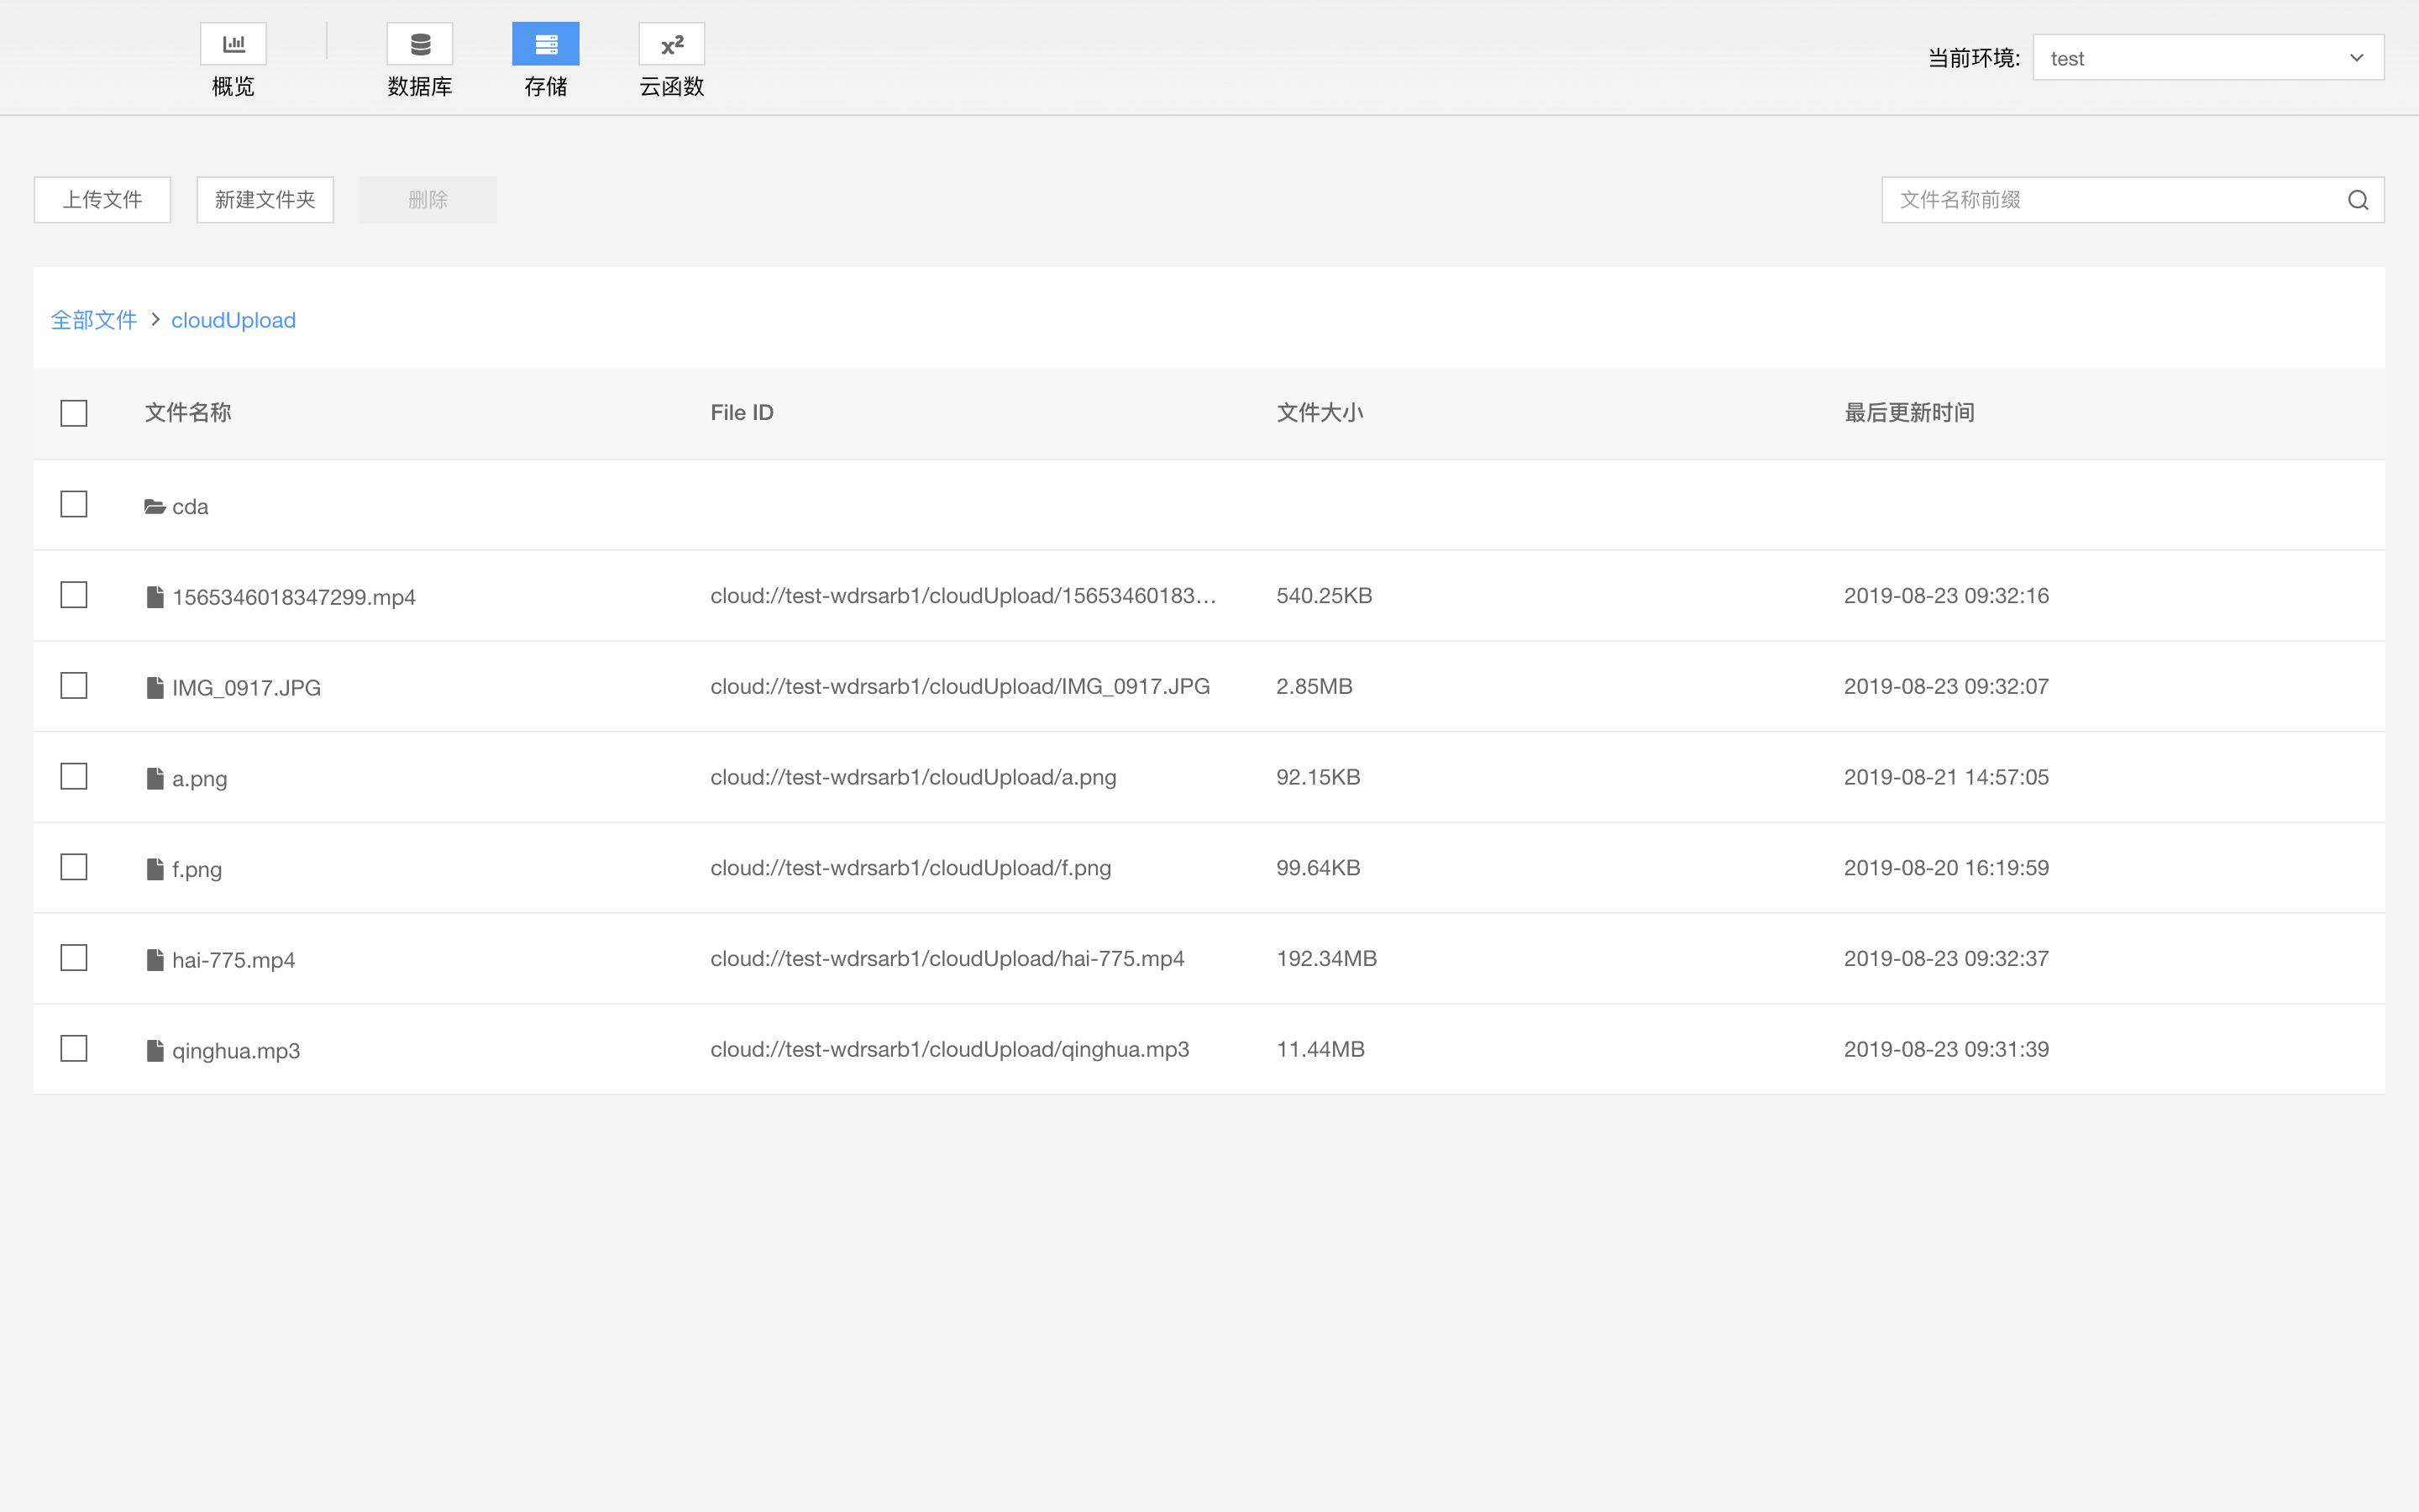Check the box for a.png row
The image size is (2419, 1512).
(x=74, y=777)
